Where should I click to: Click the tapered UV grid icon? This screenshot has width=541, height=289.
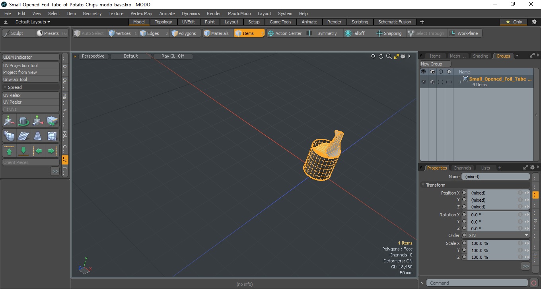tap(38, 136)
